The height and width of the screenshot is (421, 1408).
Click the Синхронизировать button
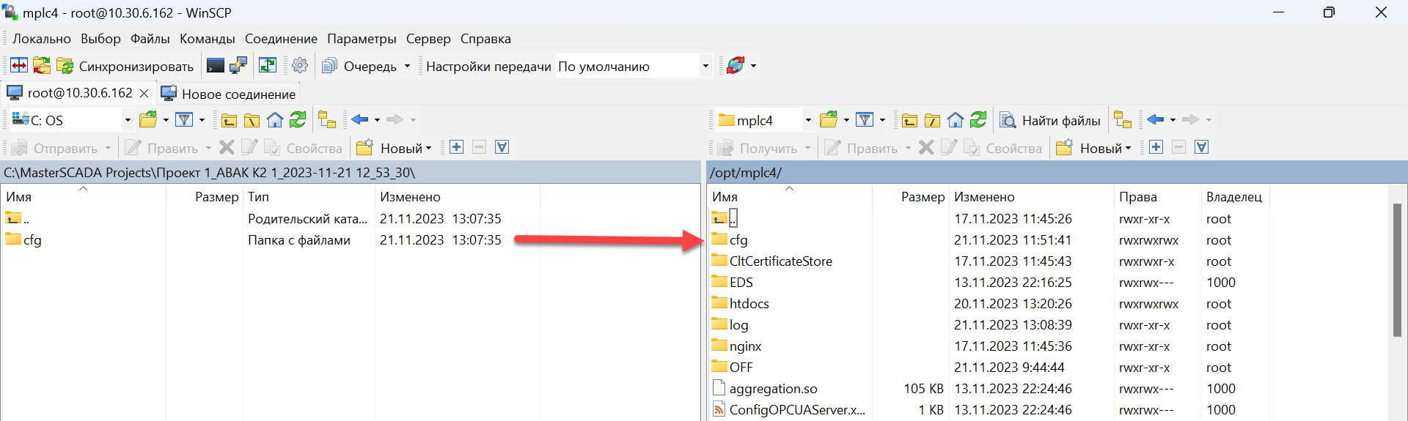tap(126, 66)
